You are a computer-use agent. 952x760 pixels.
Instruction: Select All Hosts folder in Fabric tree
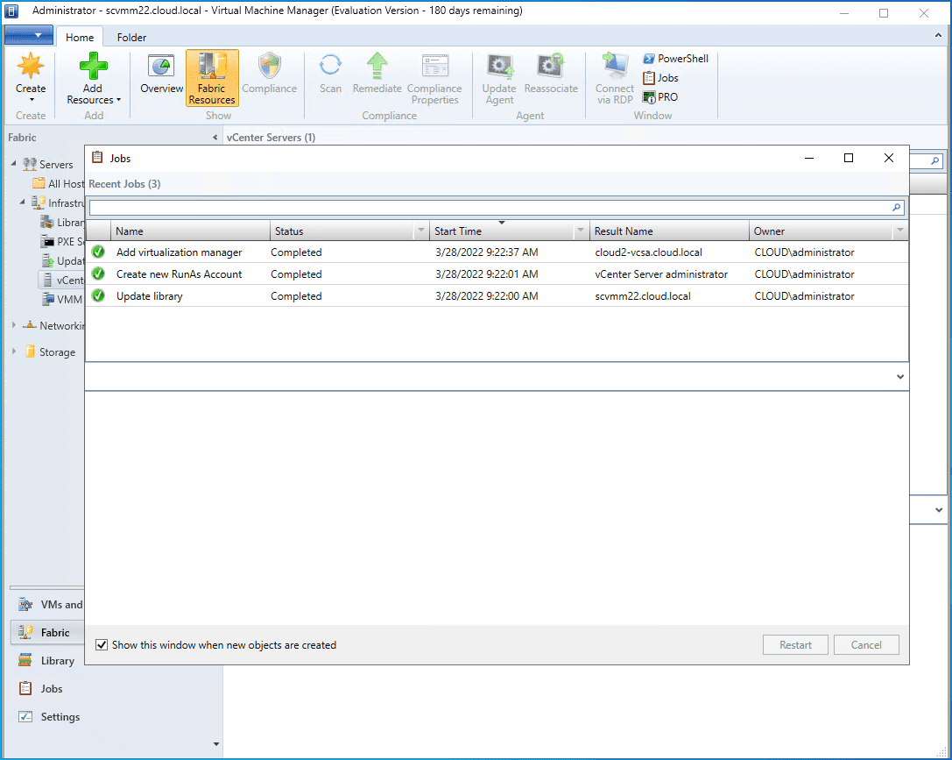click(59, 183)
